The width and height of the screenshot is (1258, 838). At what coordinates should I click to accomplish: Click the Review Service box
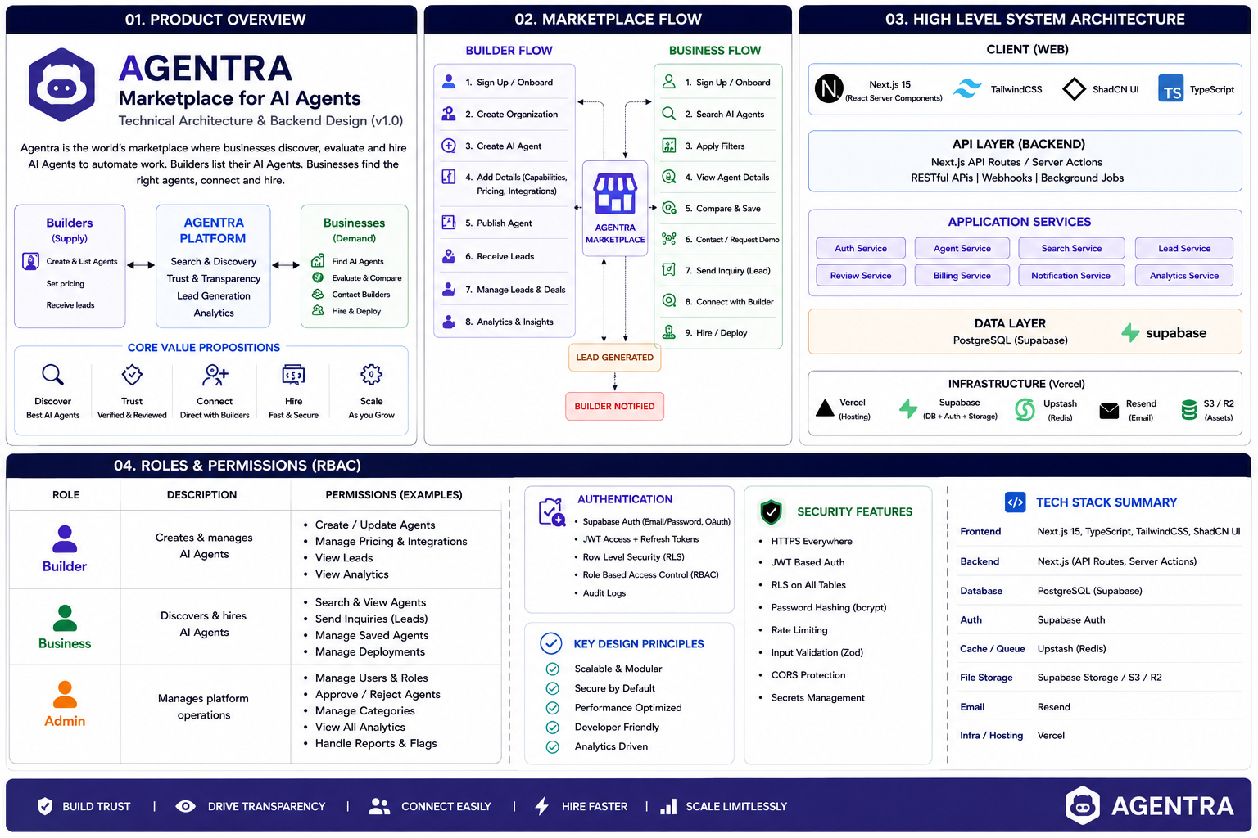[x=861, y=275]
